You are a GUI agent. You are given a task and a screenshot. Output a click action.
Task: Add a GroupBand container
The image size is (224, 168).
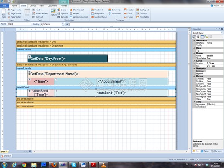tap(98, 13)
